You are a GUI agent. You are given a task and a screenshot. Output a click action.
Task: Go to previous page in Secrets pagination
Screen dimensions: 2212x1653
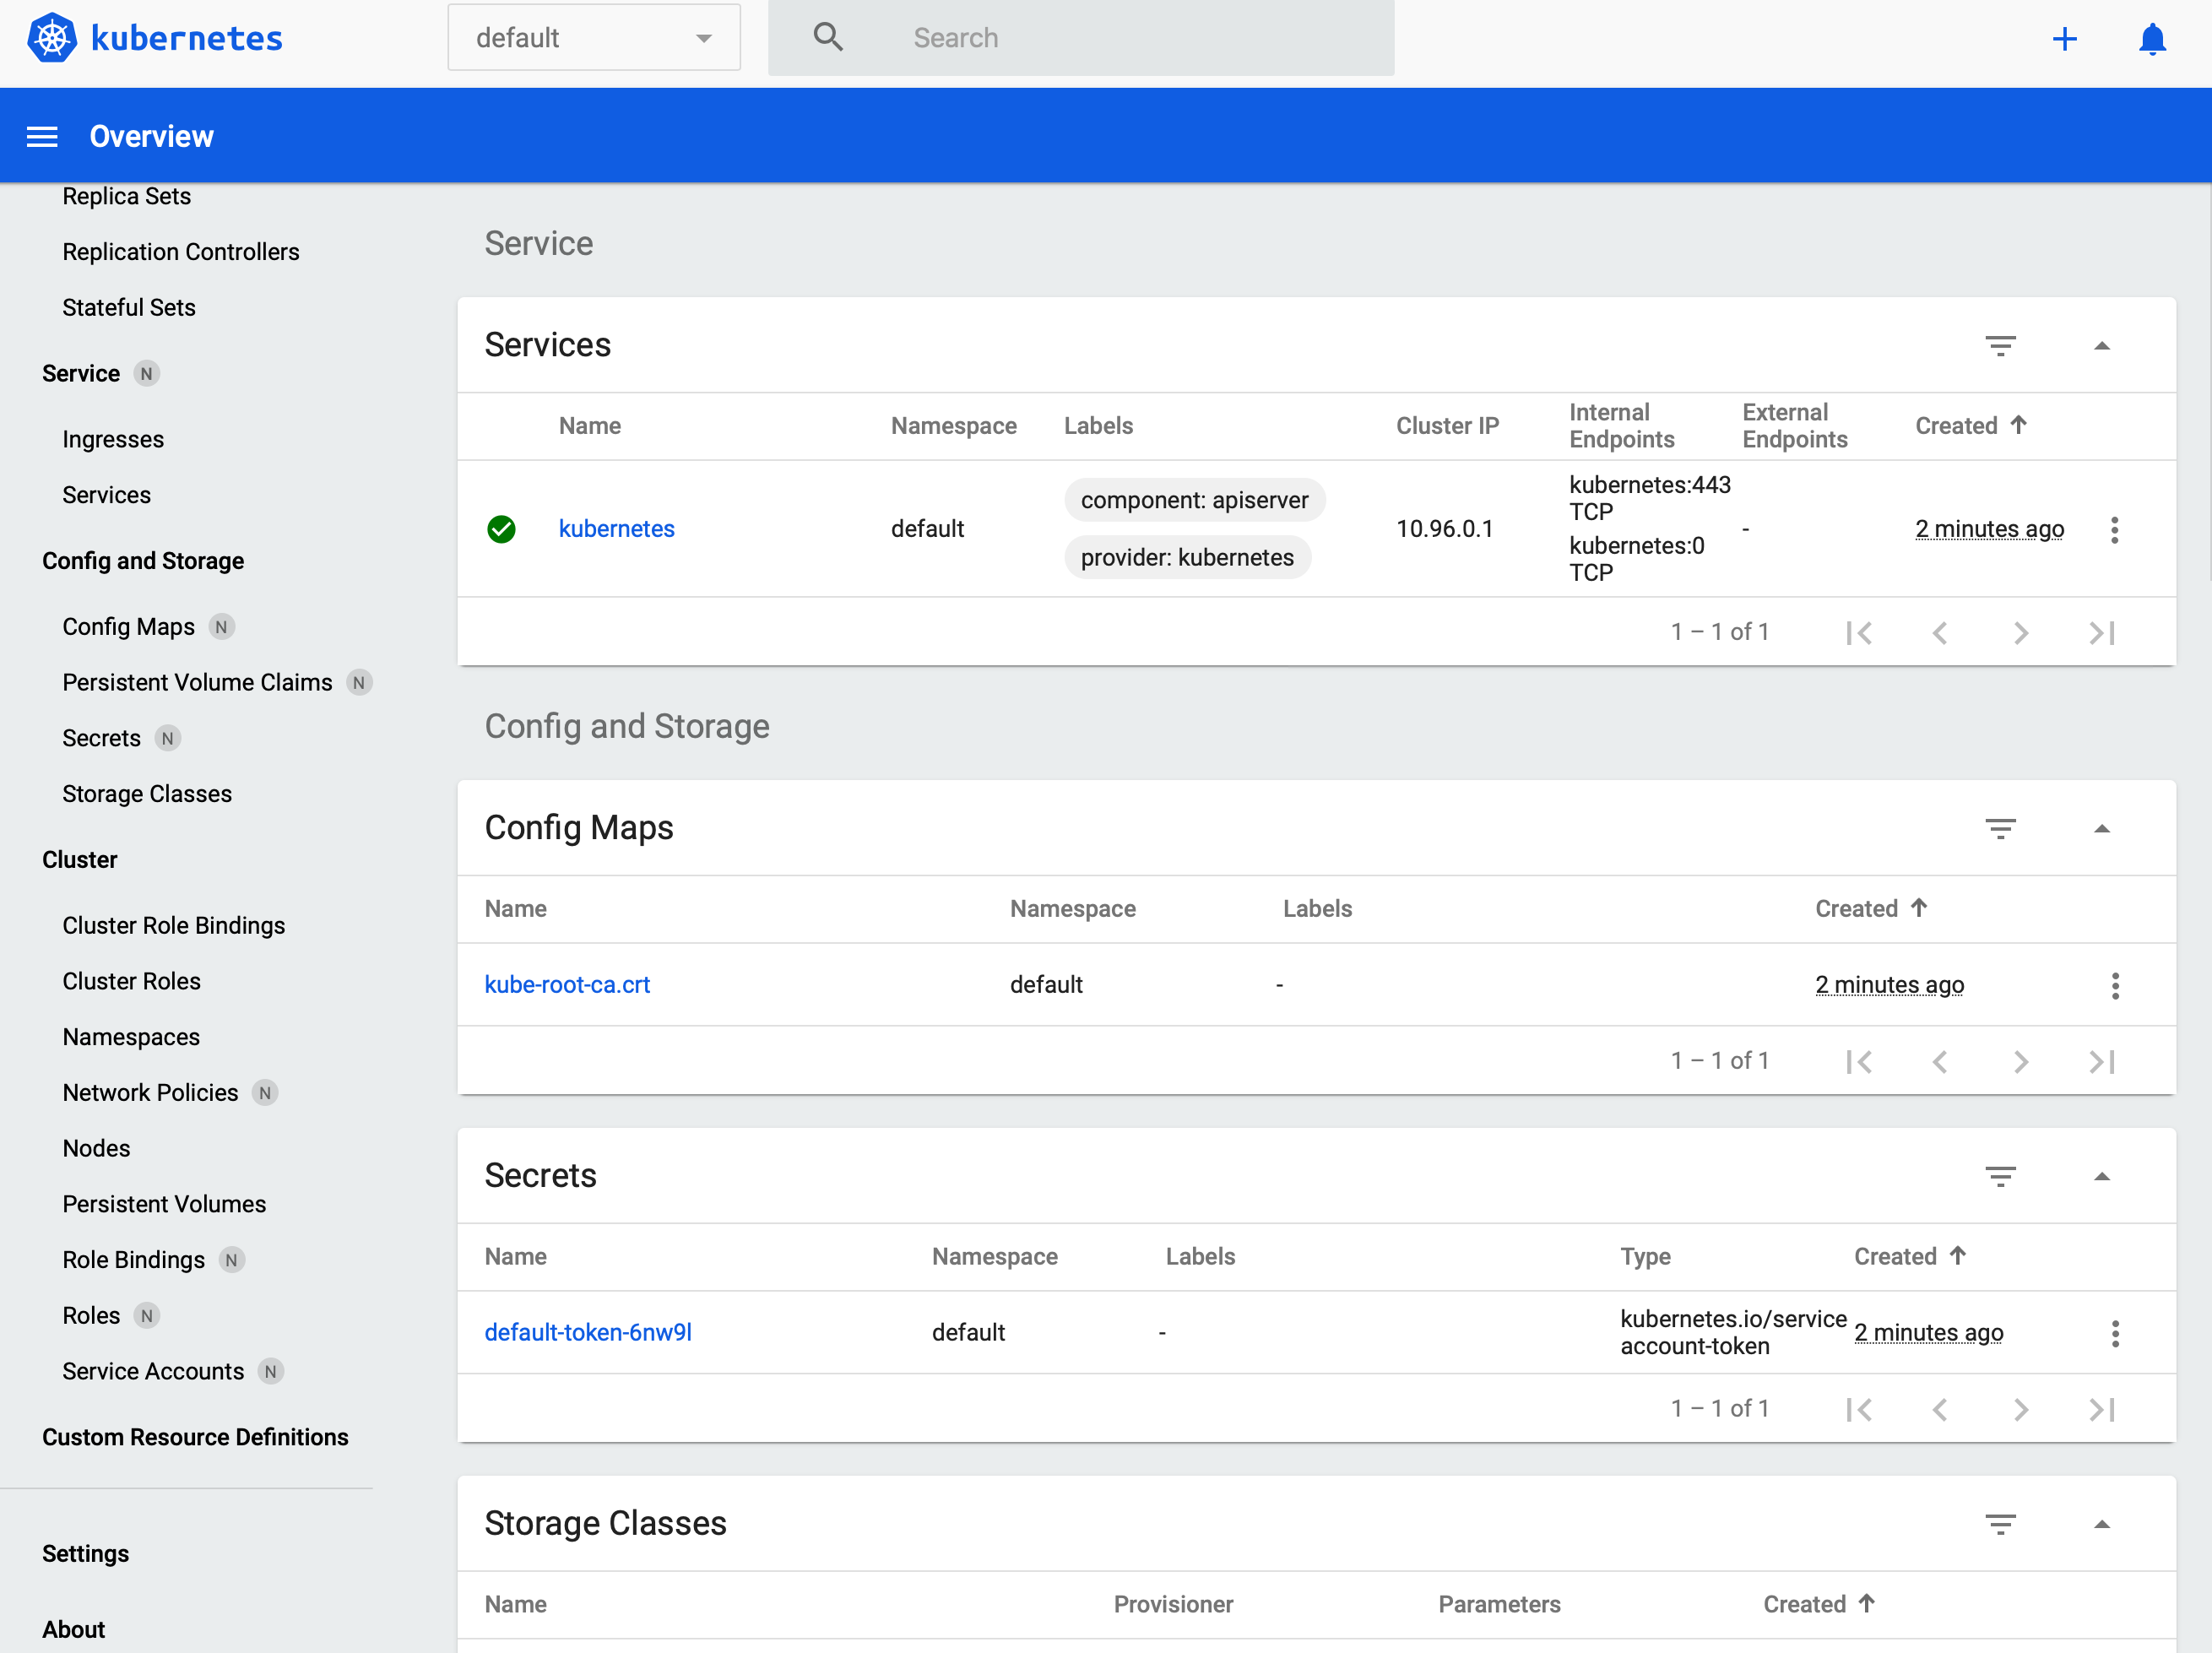coord(1940,1410)
